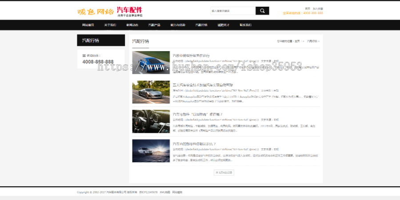Open the white car sunset thumbnail

click(151, 151)
